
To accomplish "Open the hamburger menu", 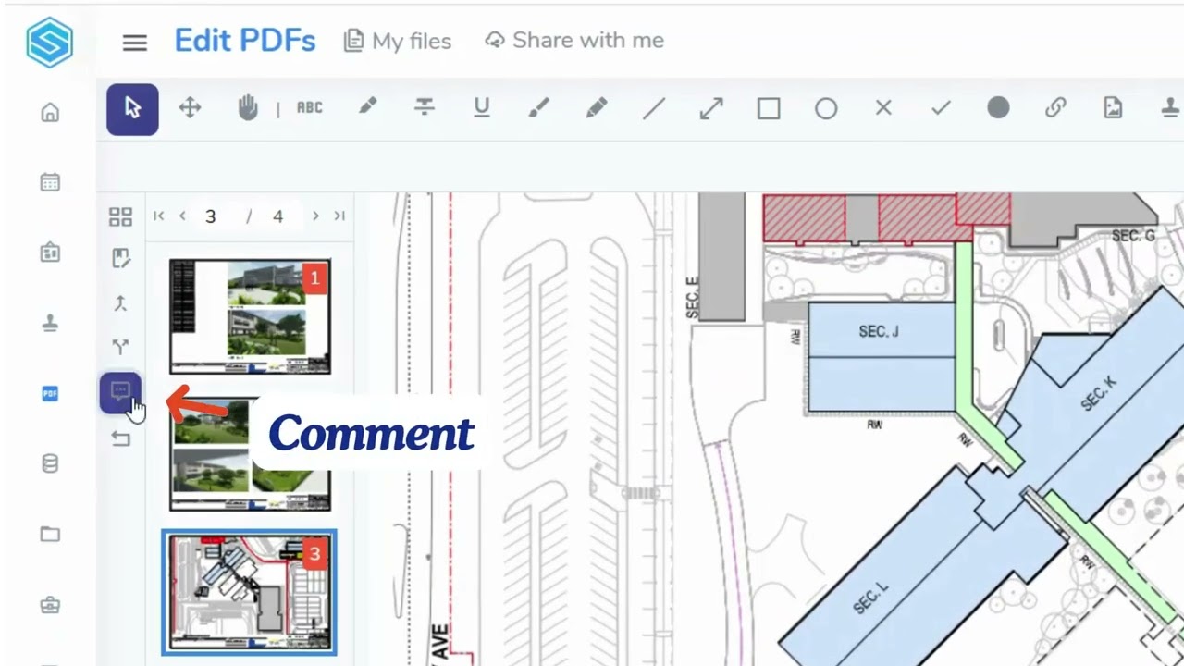I will (135, 42).
